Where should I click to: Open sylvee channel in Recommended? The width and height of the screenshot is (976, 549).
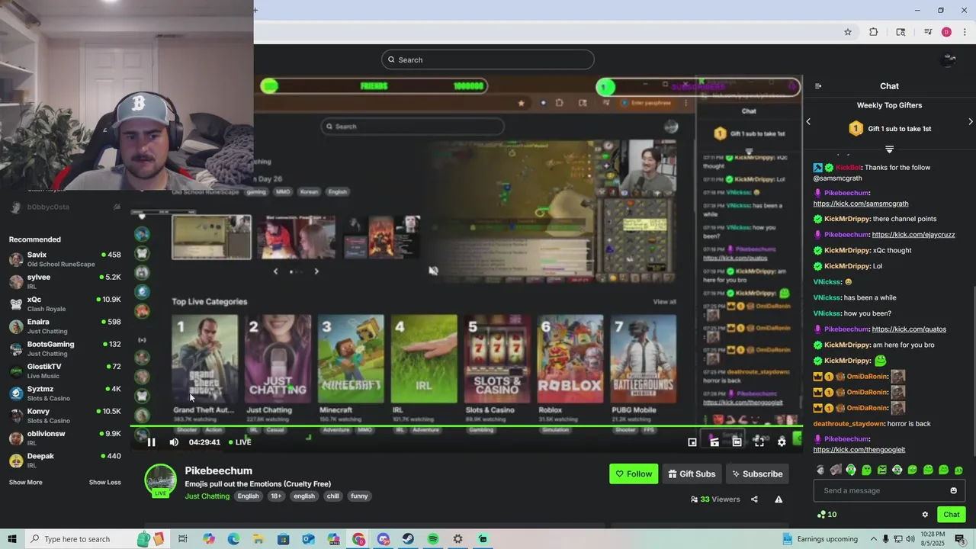[x=65, y=281]
